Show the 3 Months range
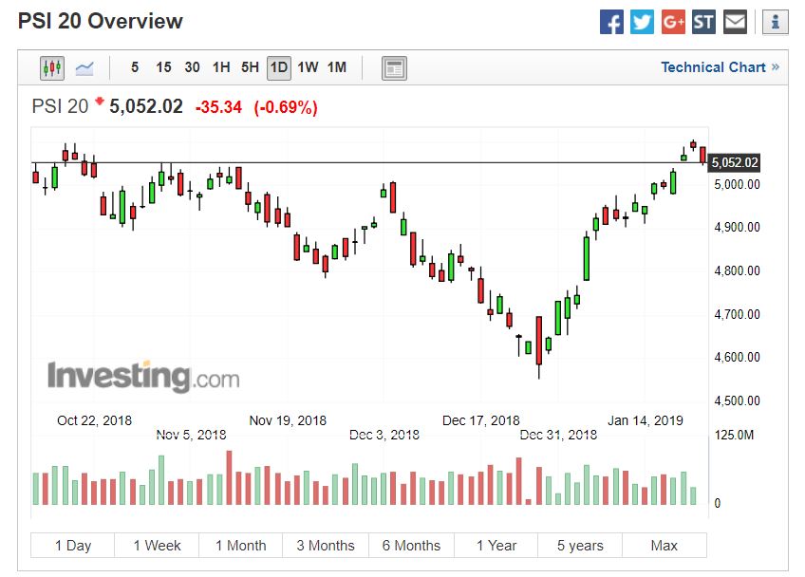 point(326,545)
